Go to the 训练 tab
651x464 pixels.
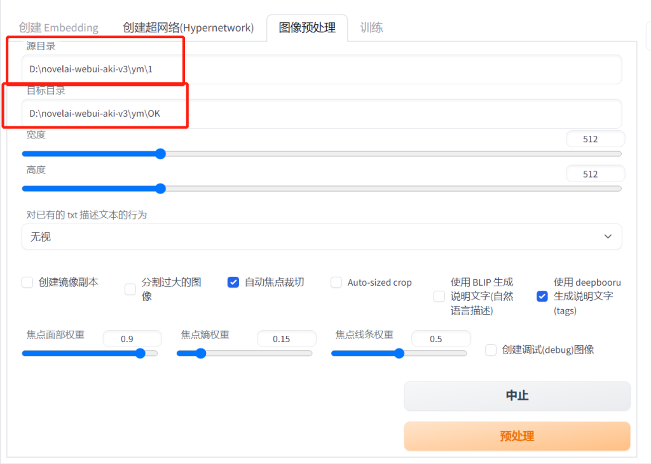(x=371, y=28)
